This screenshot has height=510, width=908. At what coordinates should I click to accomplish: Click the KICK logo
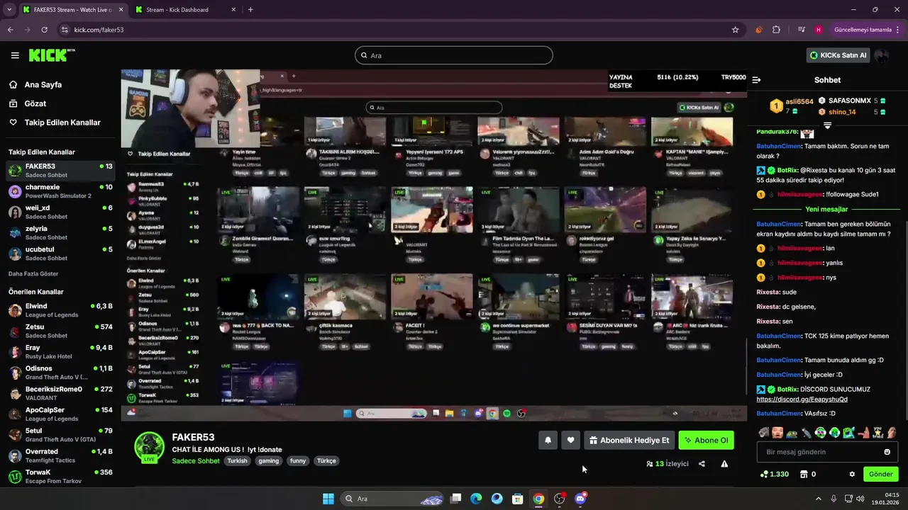tap(52, 55)
